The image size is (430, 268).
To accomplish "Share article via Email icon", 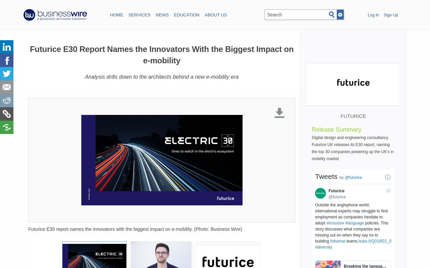I will coord(7,87).
